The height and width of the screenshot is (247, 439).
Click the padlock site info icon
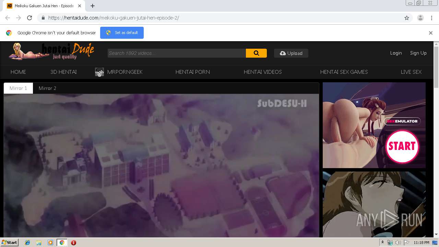(x=43, y=18)
